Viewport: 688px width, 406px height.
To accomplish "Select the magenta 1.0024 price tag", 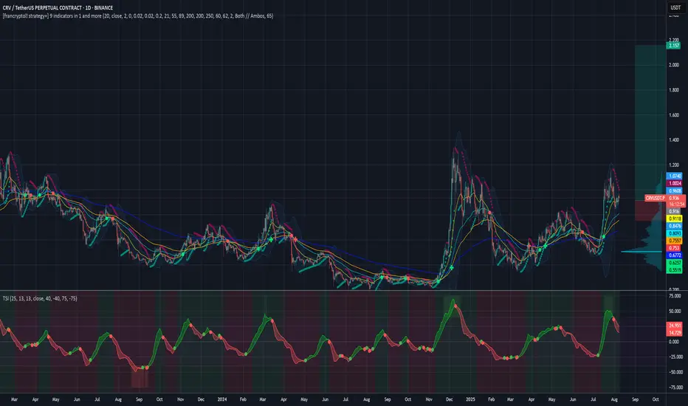I will (x=674, y=183).
